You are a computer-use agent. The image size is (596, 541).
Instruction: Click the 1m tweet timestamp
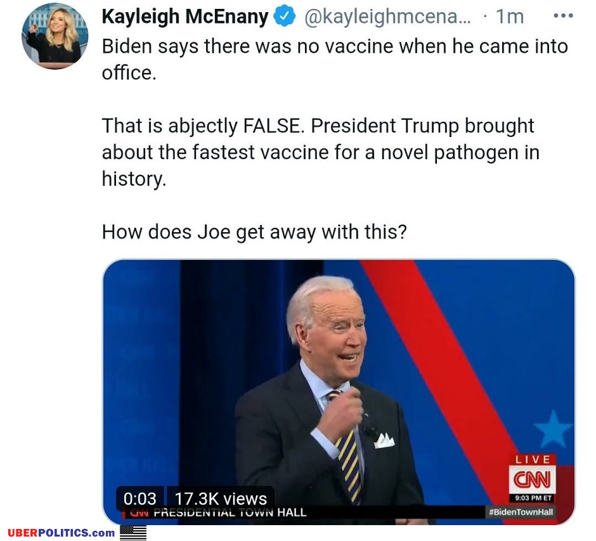[x=510, y=16]
